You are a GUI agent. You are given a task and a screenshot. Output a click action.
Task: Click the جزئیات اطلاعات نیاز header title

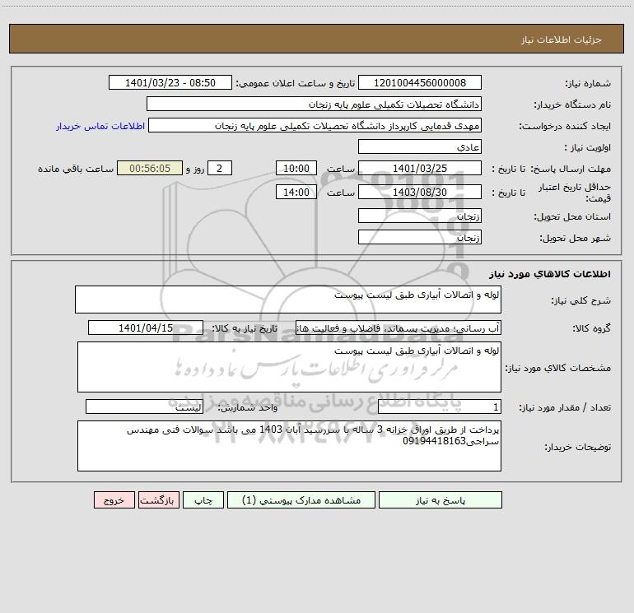pyautogui.click(x=562, y=39)
